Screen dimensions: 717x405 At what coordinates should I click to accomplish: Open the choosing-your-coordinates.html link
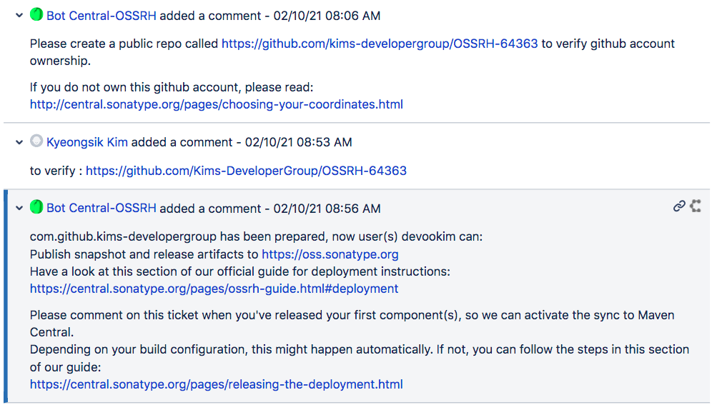(x=217, y=105)
